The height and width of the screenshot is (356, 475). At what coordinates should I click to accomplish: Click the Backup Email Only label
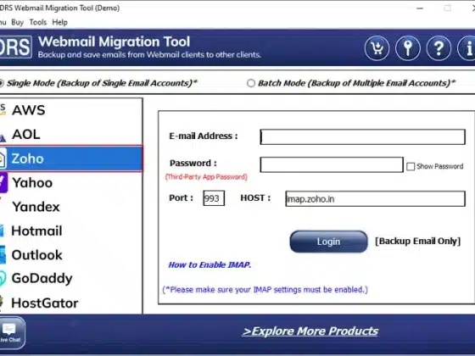pos(417,241)
